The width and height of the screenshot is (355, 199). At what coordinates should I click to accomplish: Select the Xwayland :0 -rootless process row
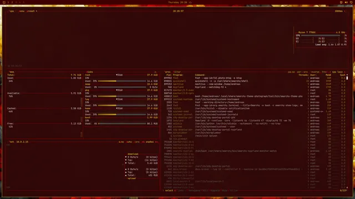pyautogui.click(x=255, y=121)
